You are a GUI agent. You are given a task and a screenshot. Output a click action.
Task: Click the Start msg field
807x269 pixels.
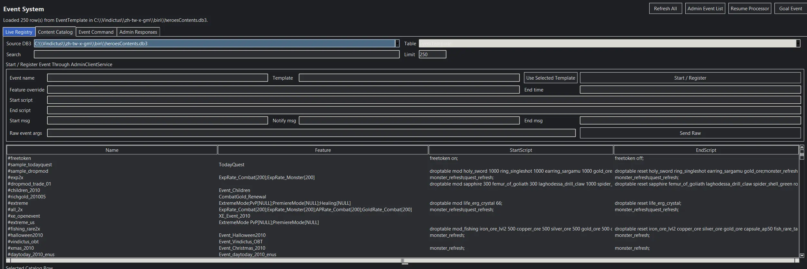(x=157, y=120)
